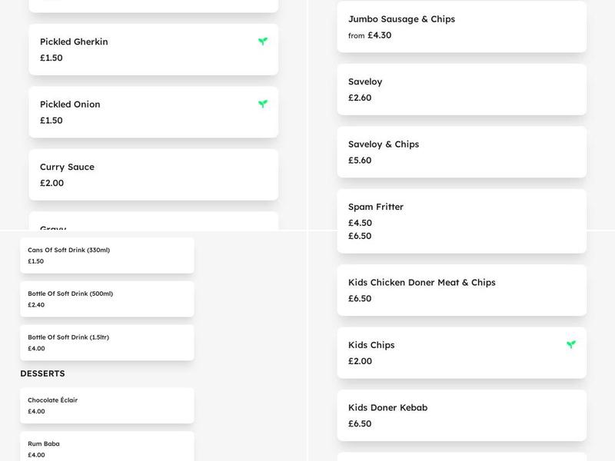
Task: Click the DESSERTS section heading
Action: click(42, 373)
